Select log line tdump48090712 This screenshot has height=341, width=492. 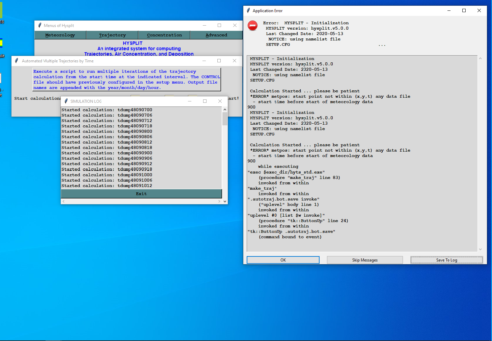pyautogui.click(x=107, y=121)
